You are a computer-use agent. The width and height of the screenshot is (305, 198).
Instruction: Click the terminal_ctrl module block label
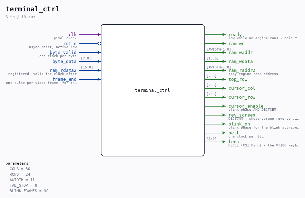pyautogui.click(x=152, y=90)
